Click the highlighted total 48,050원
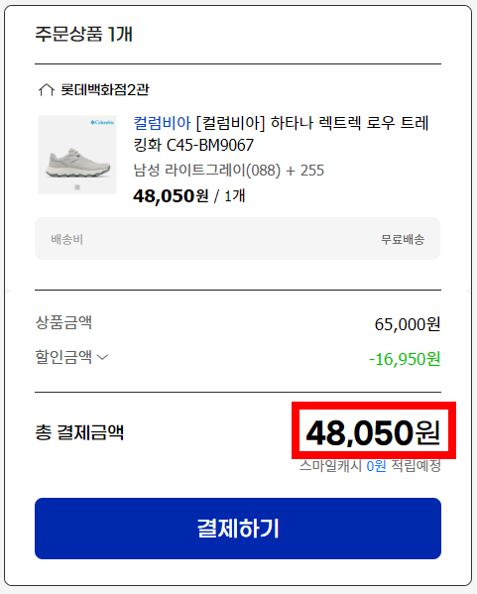Viewport: 477px width, 594px height. pos(373,431)
